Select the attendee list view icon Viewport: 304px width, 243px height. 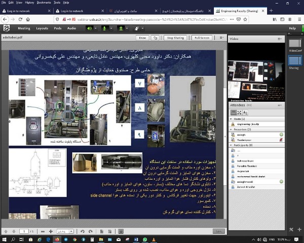click(x=234, y=112)
